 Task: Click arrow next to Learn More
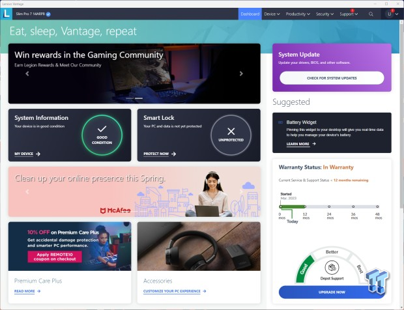click(x=314, y=144)
